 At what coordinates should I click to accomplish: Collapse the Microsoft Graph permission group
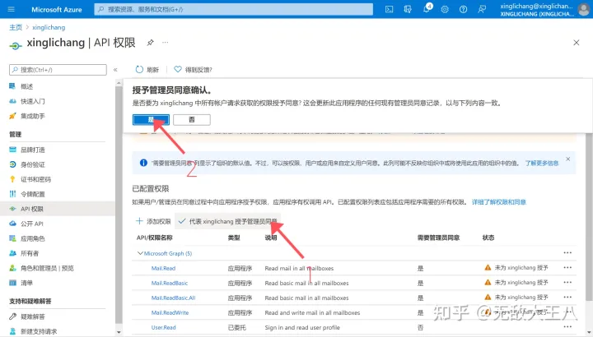[140, 254]
